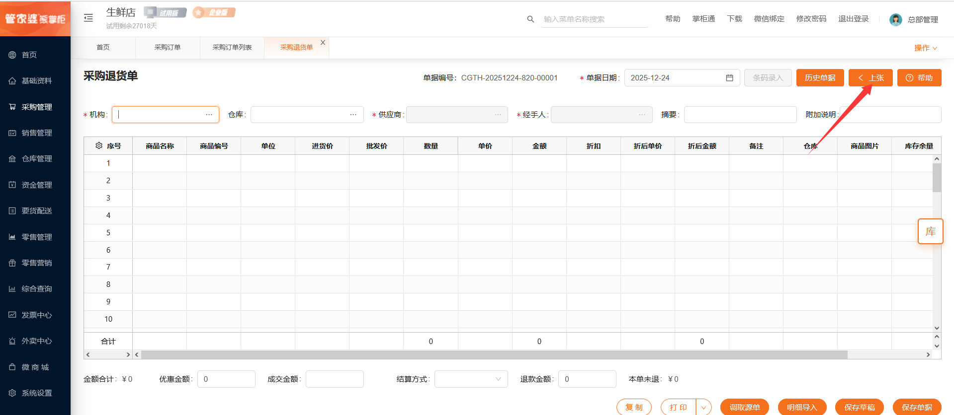Click the table column settings gear icon
This screenshot has width=954, height=415.
coord(99,145)
